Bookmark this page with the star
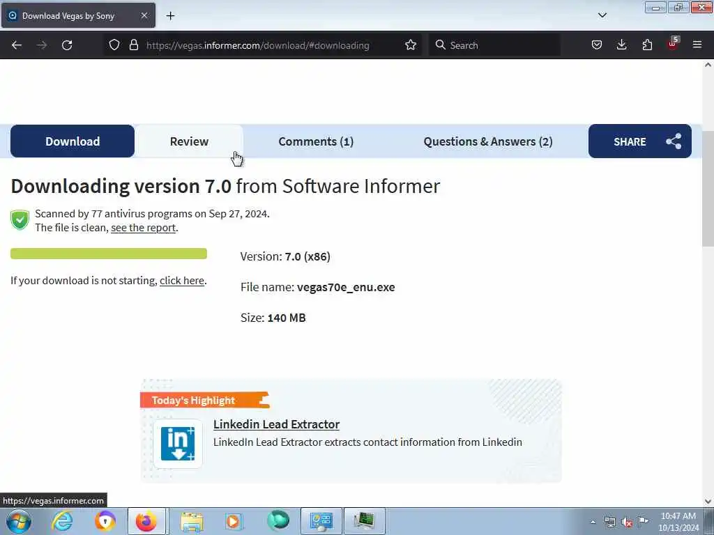Viewport: 714px width, 535px height. [x=410, y=45]
